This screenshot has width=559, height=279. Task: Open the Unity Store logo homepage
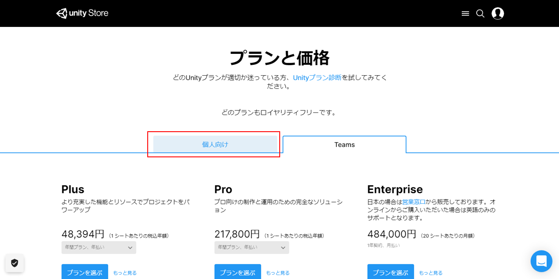click(x=82, y=13)
